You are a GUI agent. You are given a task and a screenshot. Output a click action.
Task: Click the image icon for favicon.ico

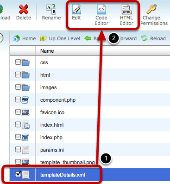(x=25, y=112)
